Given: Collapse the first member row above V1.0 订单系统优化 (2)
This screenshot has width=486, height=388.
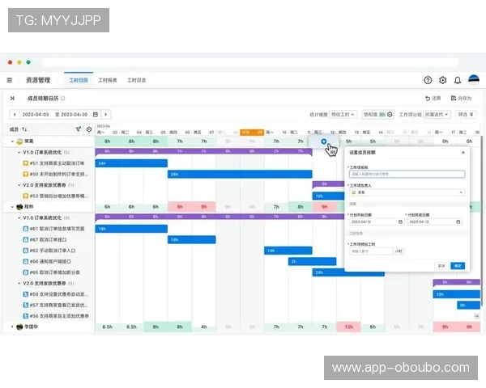Looking at the screenshot, I should (12, 141).
